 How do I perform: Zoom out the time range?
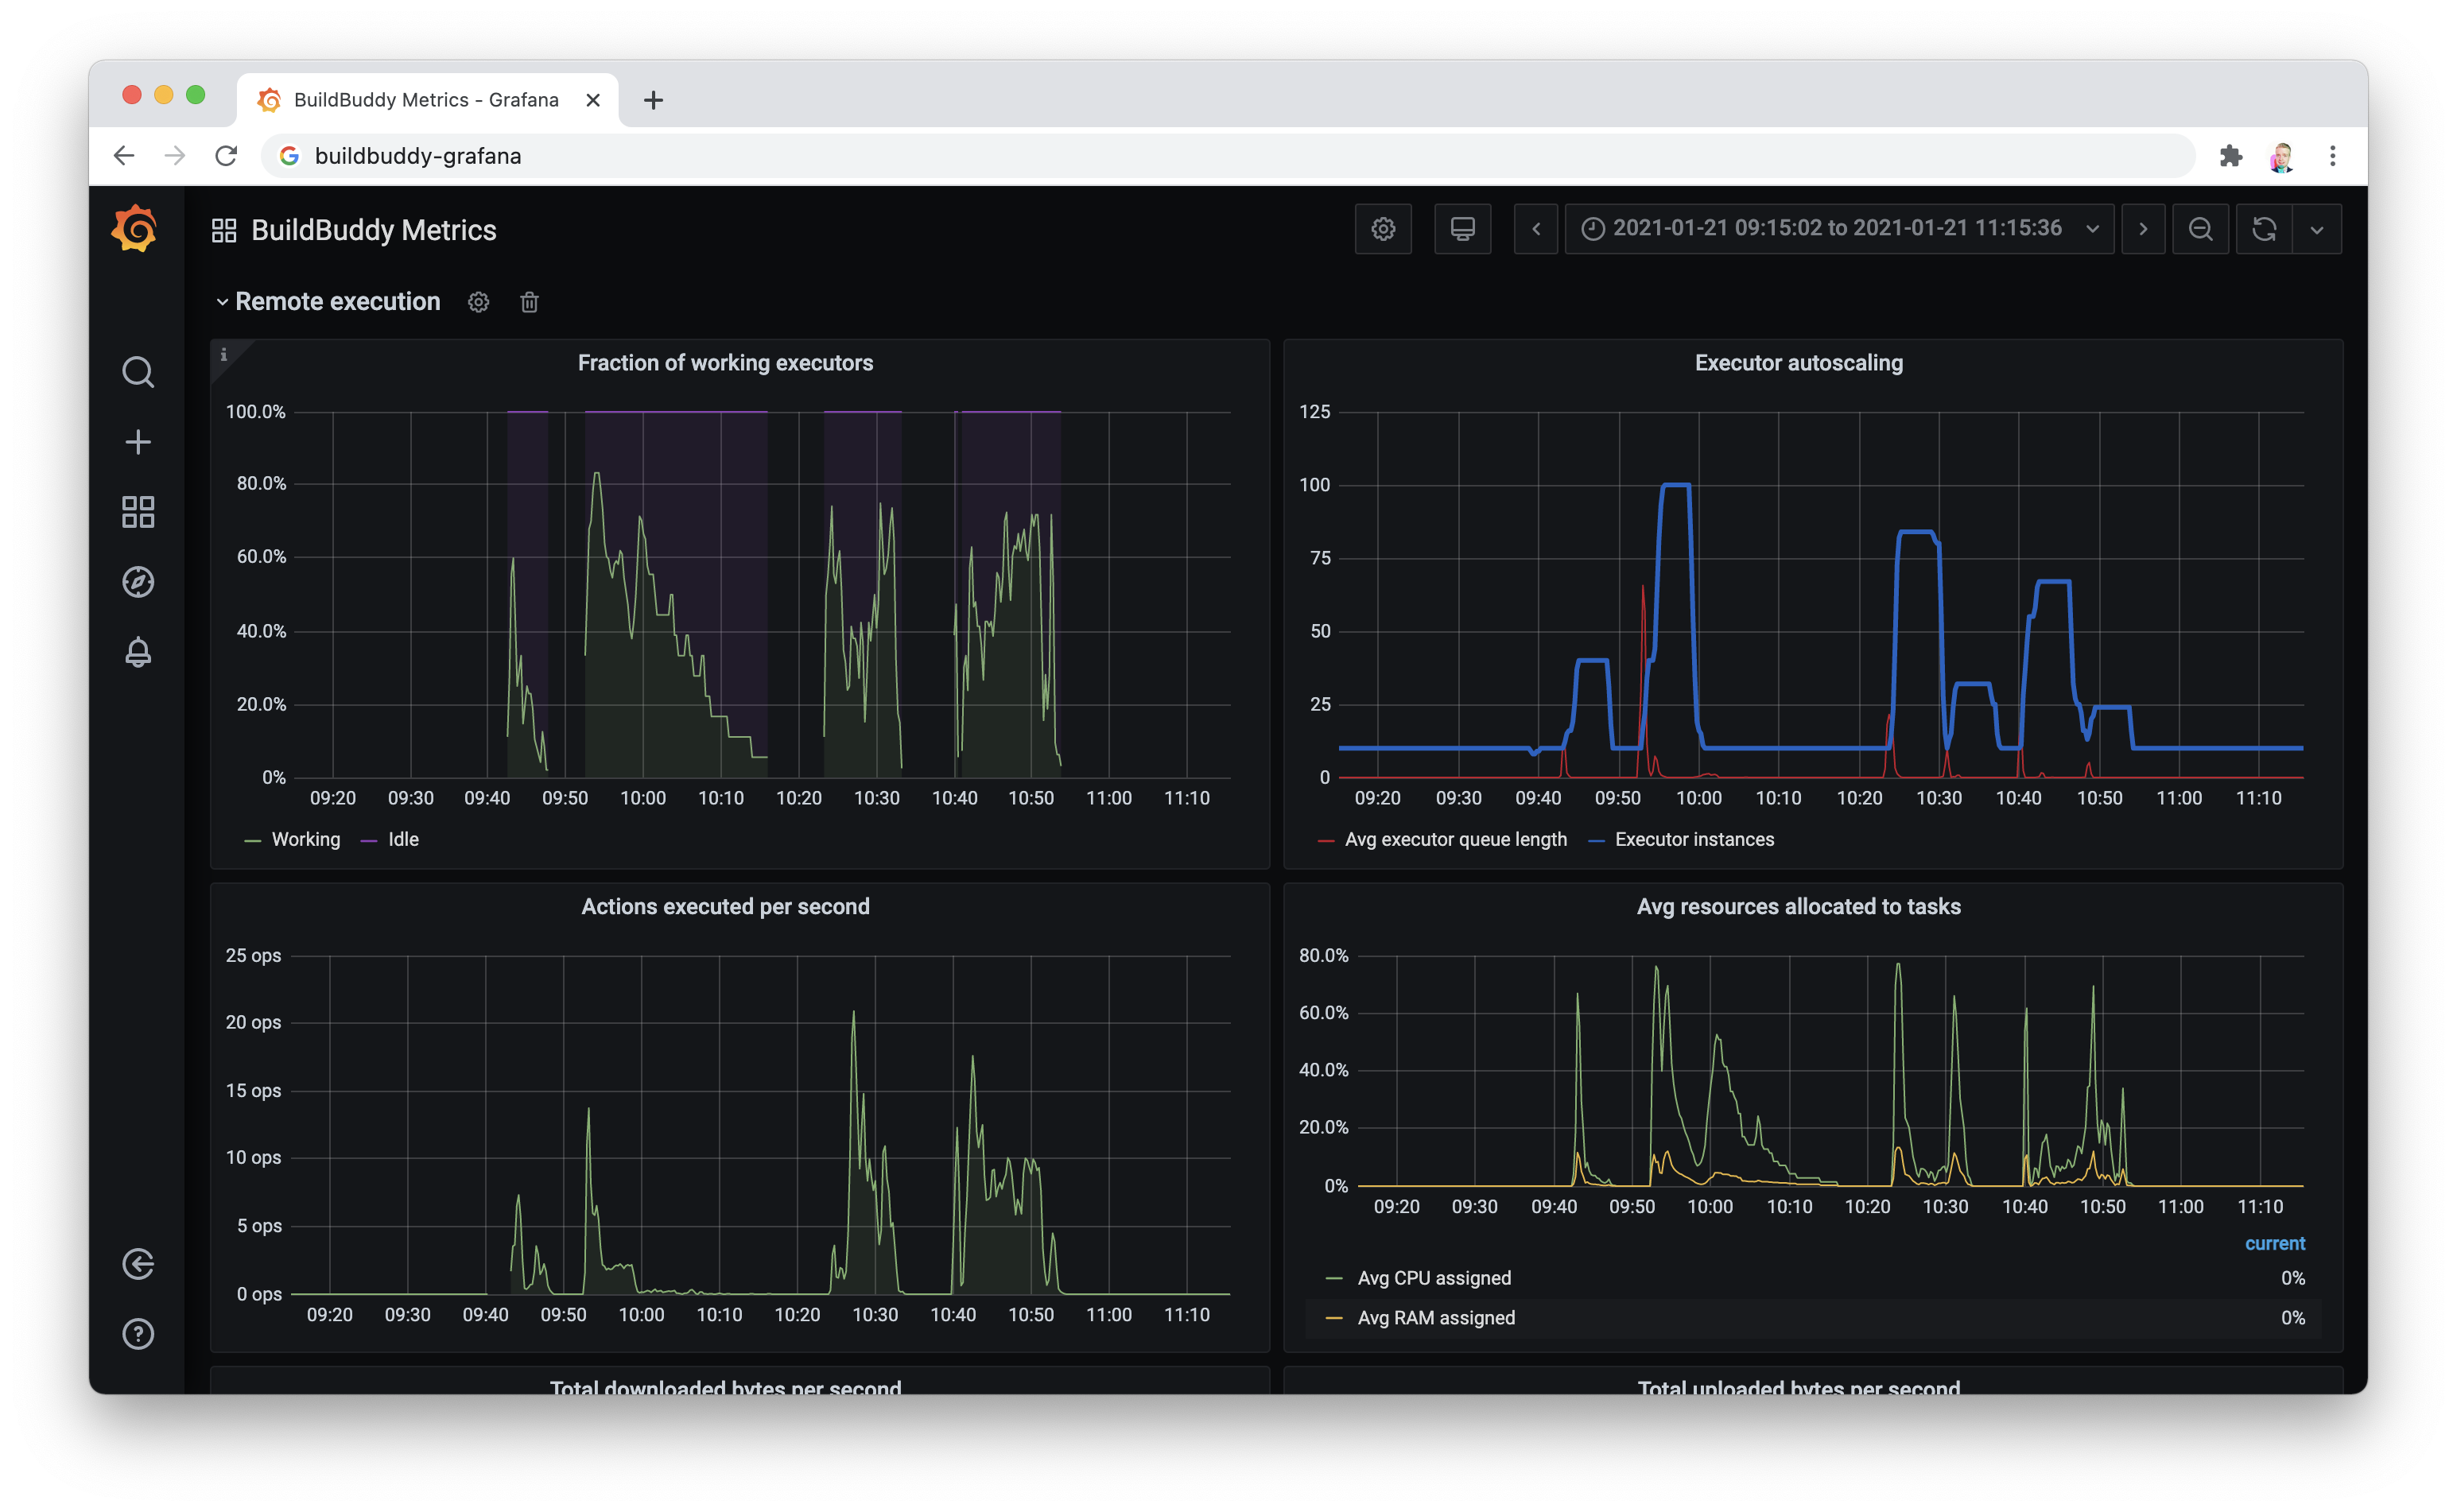[2200, 229]
